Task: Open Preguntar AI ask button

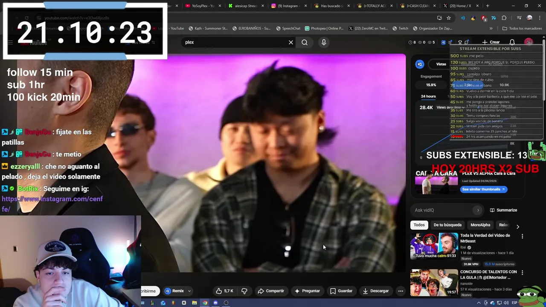Action: [307, 291]
